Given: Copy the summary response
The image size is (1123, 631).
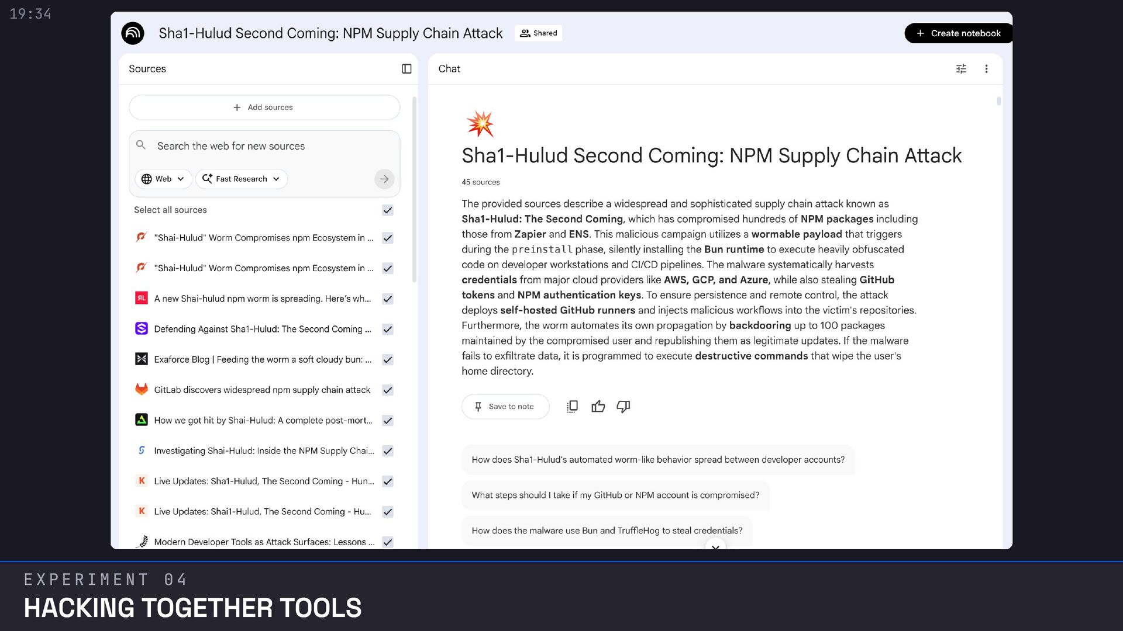Looking at the screenshot, I should click(572, 407).
